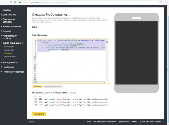
Task: Open the Помощь footer link
Action: pyautogui.click(x=135, y=122)
